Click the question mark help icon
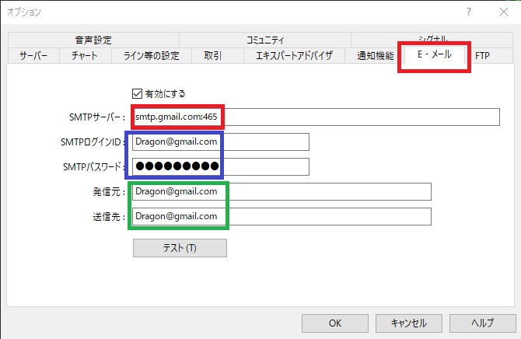The image size is (521, 339). (468, 12)
